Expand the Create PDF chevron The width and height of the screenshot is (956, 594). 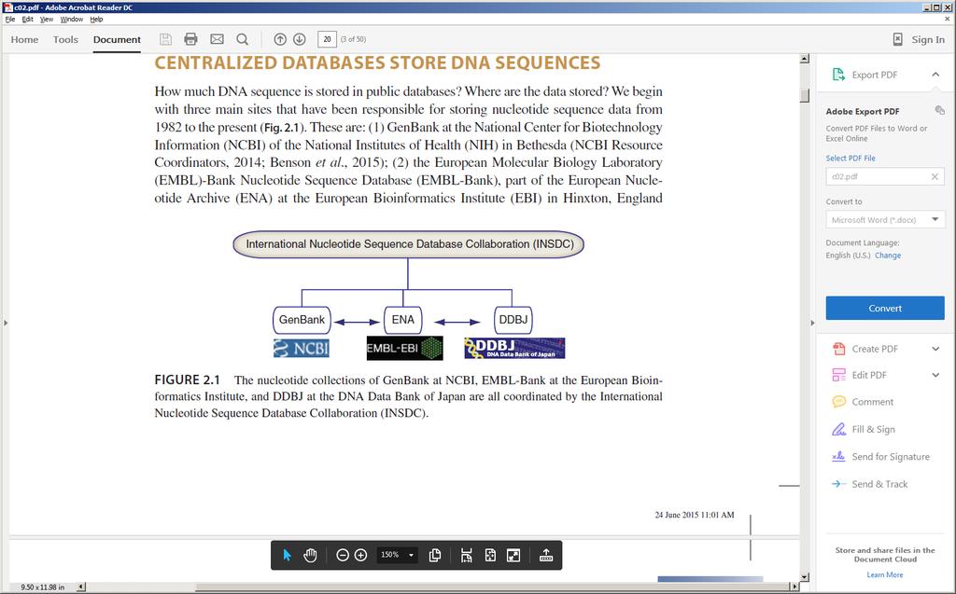coord(935,349)
